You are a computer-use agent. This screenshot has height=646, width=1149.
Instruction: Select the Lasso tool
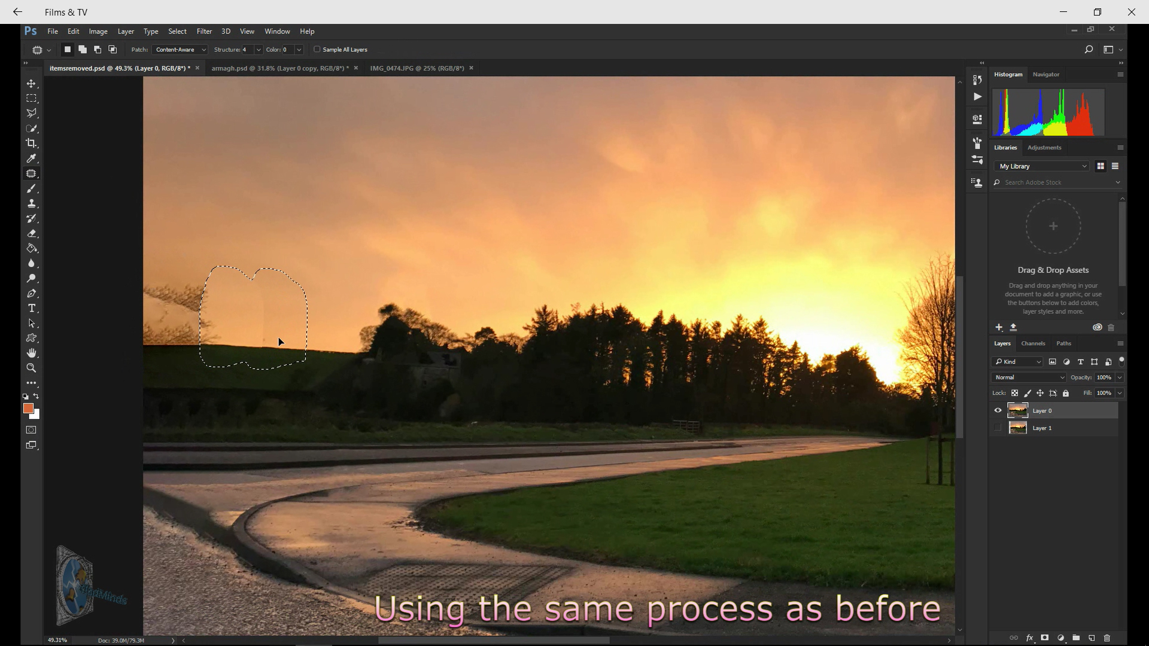coord(32,113)
